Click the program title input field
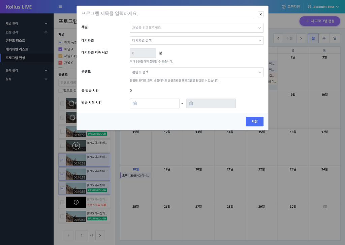 click(167, 13)
